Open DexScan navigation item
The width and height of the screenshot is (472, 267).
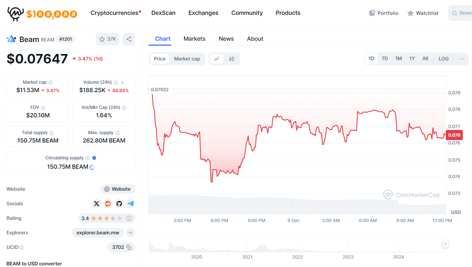point(163,13)
